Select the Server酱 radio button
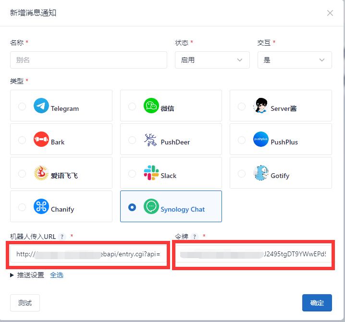The image size is (345, 322). [242, 107]
